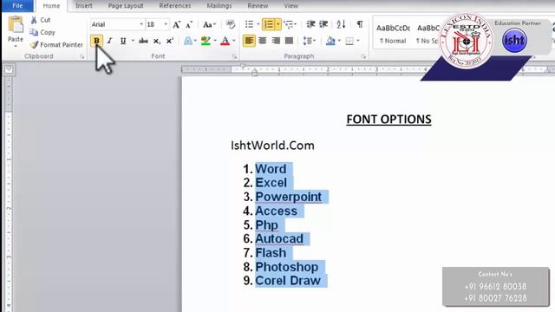Toggle Italic formatting
Viewport: 555px width, 312px height.
(x=110, y=41)
